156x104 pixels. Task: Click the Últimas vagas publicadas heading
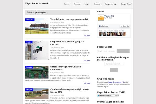tap(111, 102)
